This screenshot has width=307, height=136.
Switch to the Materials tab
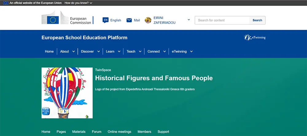[79, 132]
